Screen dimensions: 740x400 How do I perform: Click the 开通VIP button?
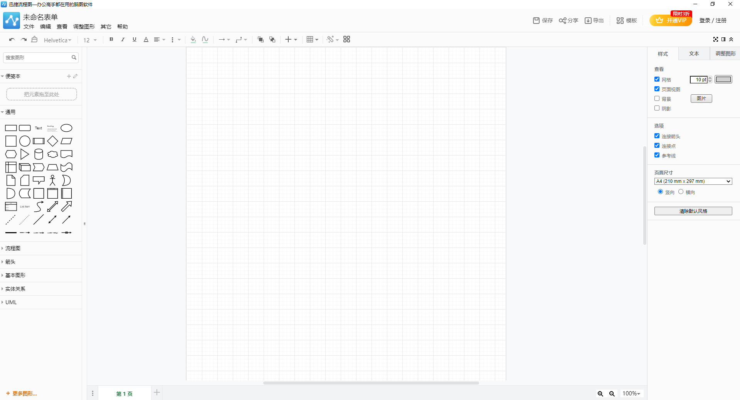point(671,20)
